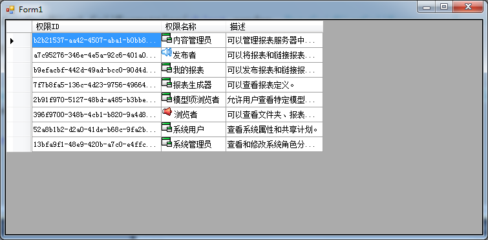Select ID cell a7c95276-346e-4e5a-92c6-401a0...
This screenshot has width=488, height=240.
click(96, 55)
